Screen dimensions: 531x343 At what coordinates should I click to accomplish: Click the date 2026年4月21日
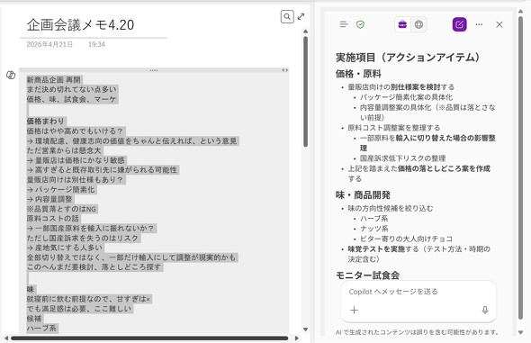(x=49, y=44)
